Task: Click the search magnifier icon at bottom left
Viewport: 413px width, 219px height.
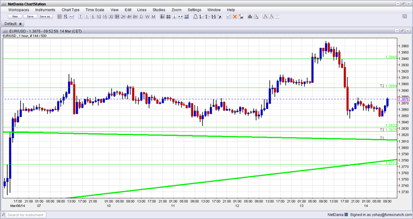Action: coord(4,215)
